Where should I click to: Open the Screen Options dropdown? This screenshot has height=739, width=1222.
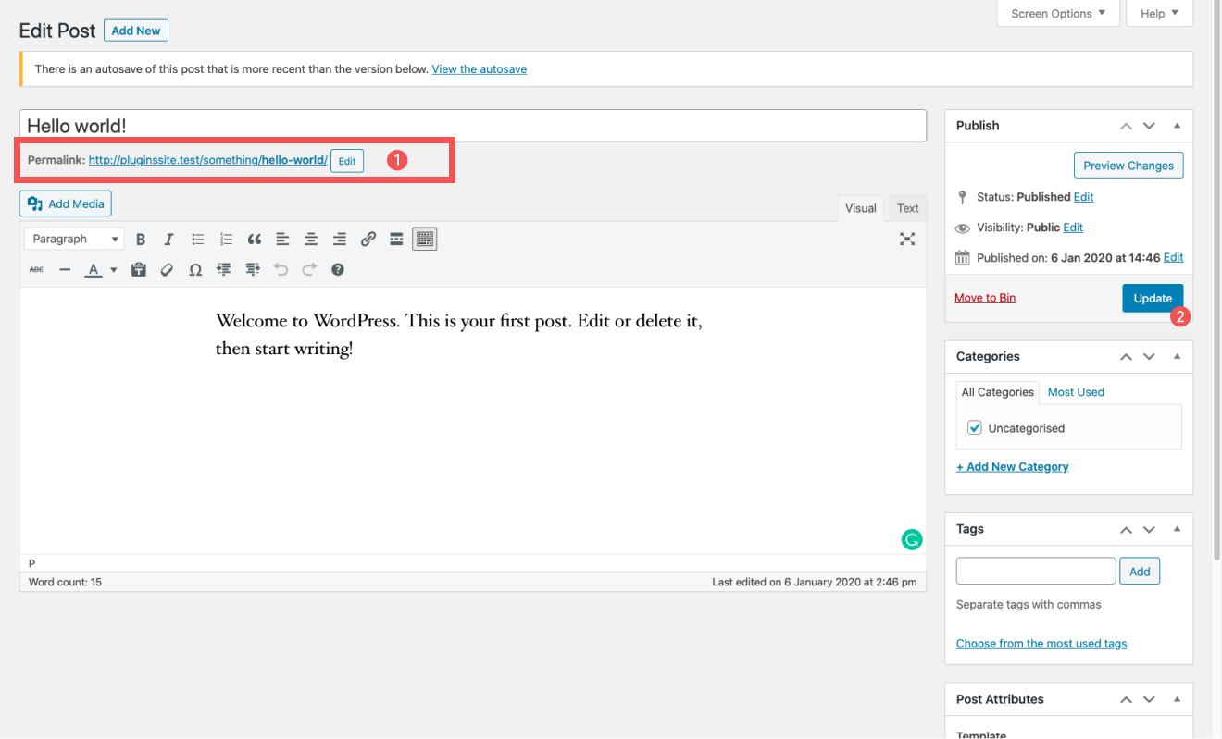point(1058,14)
